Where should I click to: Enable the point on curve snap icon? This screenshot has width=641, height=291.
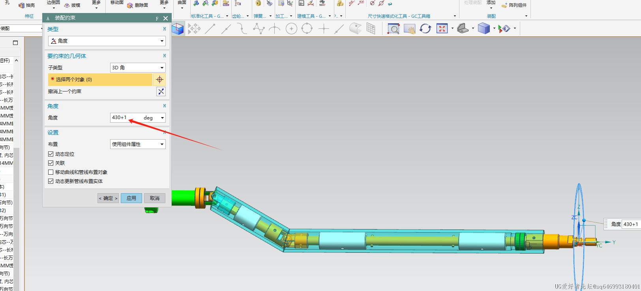click(339, 28)
